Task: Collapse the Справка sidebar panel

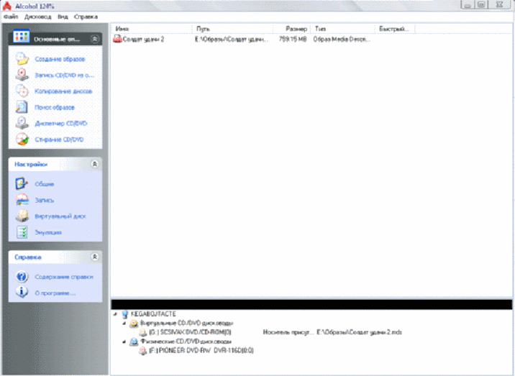Action: coord(95,257)
